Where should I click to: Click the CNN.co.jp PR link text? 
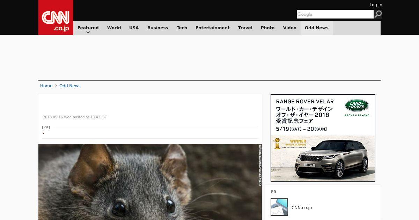(302, 208)
